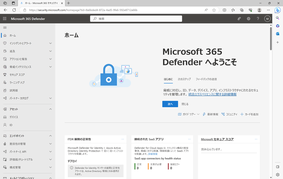Open 統合エクスペリエンスに関する詳細情報 link

(x=212, y=94)
